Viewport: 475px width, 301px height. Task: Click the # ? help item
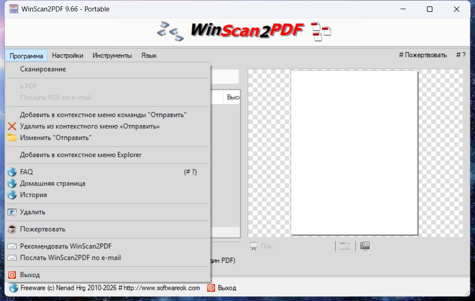pos(461,55)
